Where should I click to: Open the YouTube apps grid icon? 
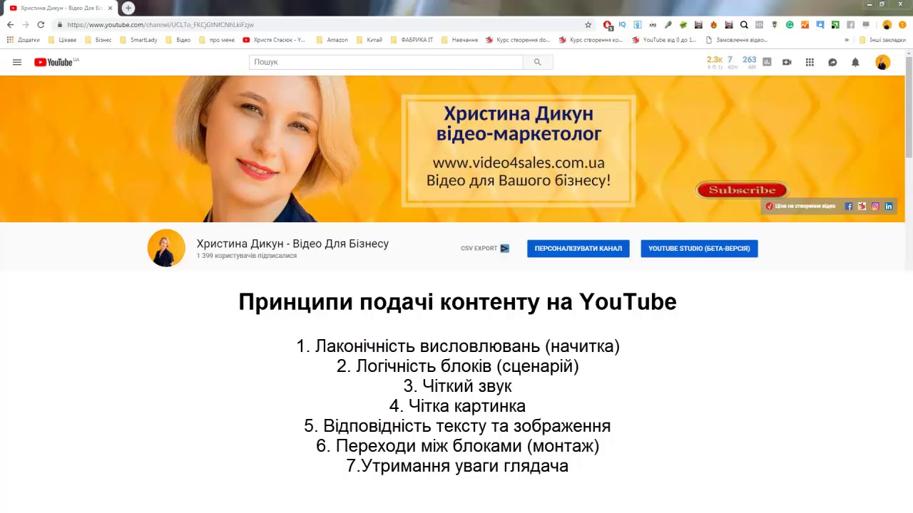point(810,62)
